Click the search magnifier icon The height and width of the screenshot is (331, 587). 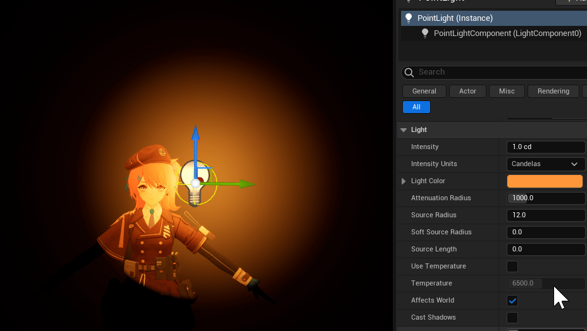click(x=409, y=72)
